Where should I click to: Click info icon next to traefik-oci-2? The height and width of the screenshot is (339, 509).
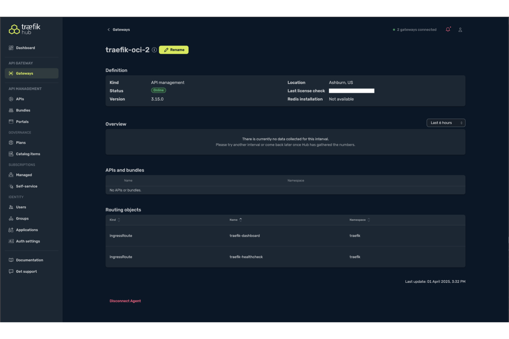[x=154, y=50]
